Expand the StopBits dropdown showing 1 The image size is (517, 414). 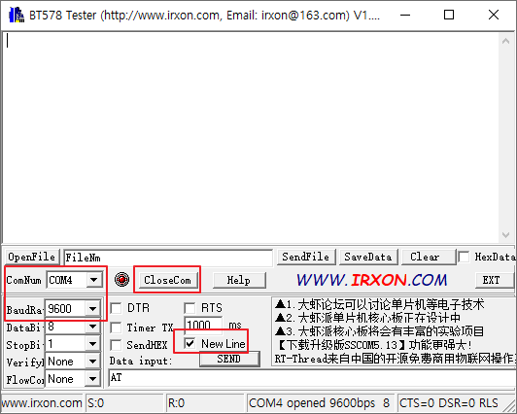click(x=92, y=344)
